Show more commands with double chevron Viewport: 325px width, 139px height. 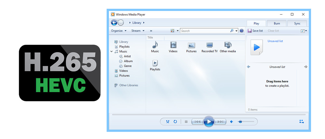pyautogui.click(x=151, y=31)
